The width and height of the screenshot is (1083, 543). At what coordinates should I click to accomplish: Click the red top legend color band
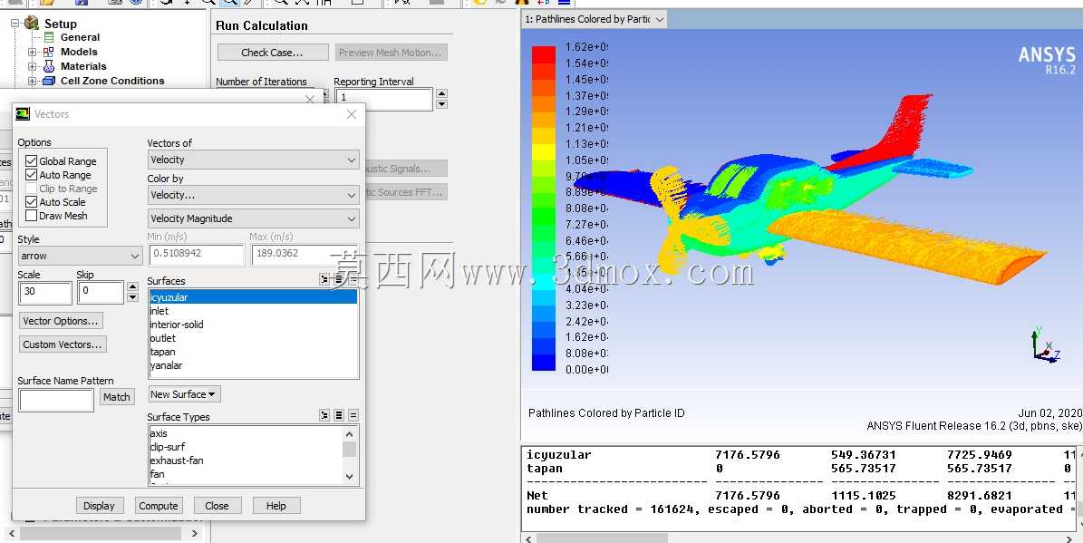pos(544,53)
